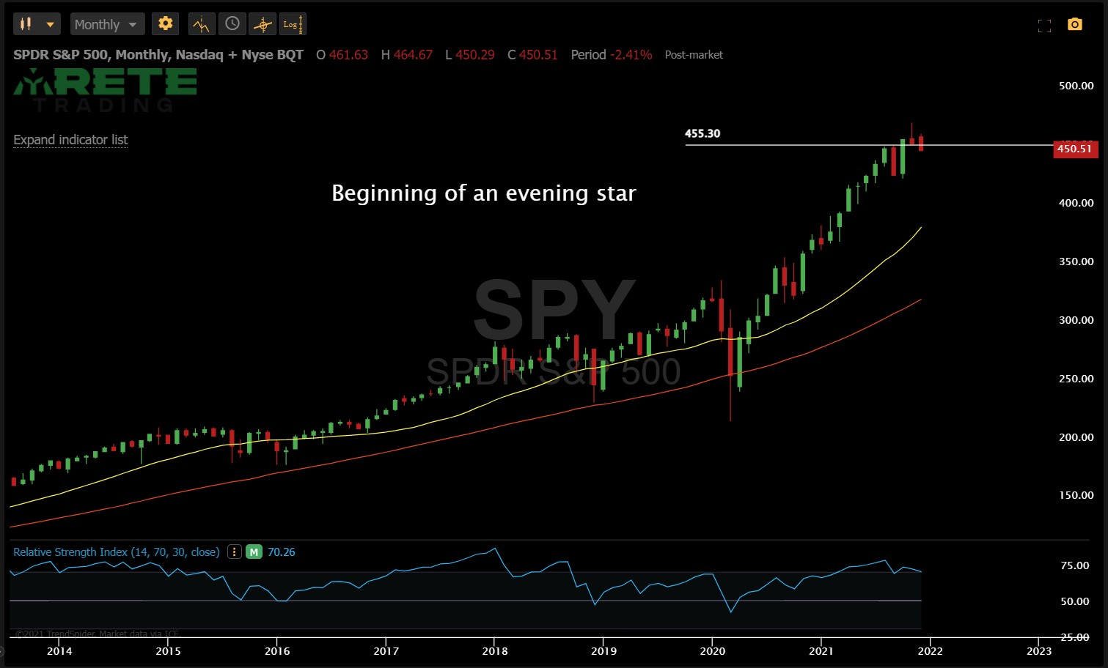This screenshot has height=668, width=1108.
Task: Activate the crosshair cursor tool
Action: 263,24
